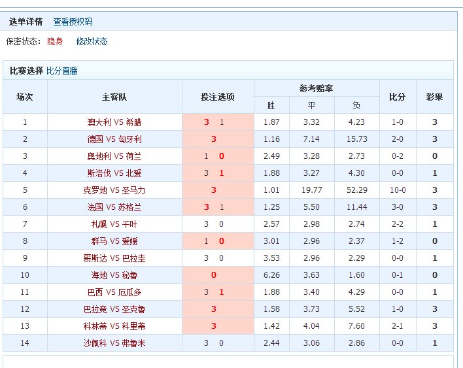This screenshot has width=463, height=368.
Task: Click match 克罗地 VS 圣马力
Action: click(114, 190)
